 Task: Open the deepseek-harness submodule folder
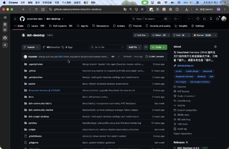(44, 90)
